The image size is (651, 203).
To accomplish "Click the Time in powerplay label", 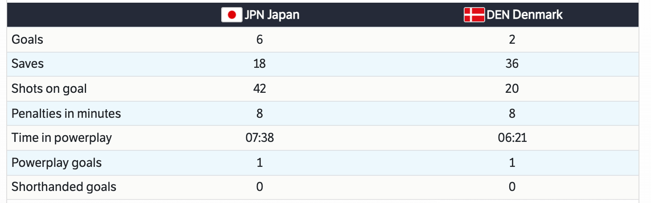I will point(62,138).
